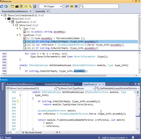The image size is (141, 139).
Task: Click the class icon beside TypeParser (5 ref)
Action: [20, 35]
